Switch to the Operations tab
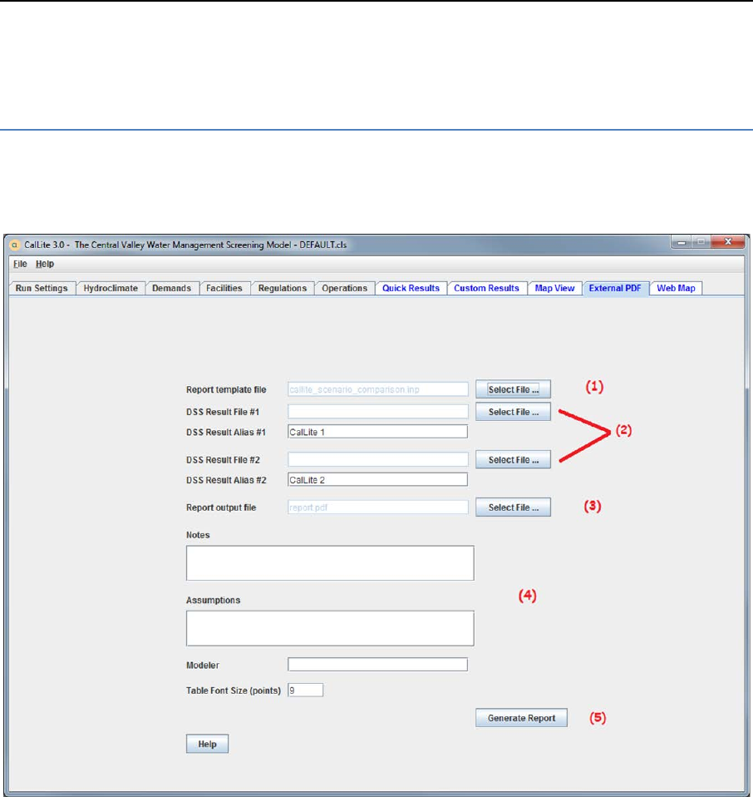Screen dimensions: 753x797 344,288
